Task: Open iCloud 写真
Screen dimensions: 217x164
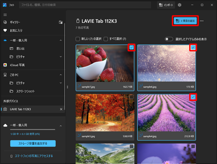Action: (x=33, y=65)
